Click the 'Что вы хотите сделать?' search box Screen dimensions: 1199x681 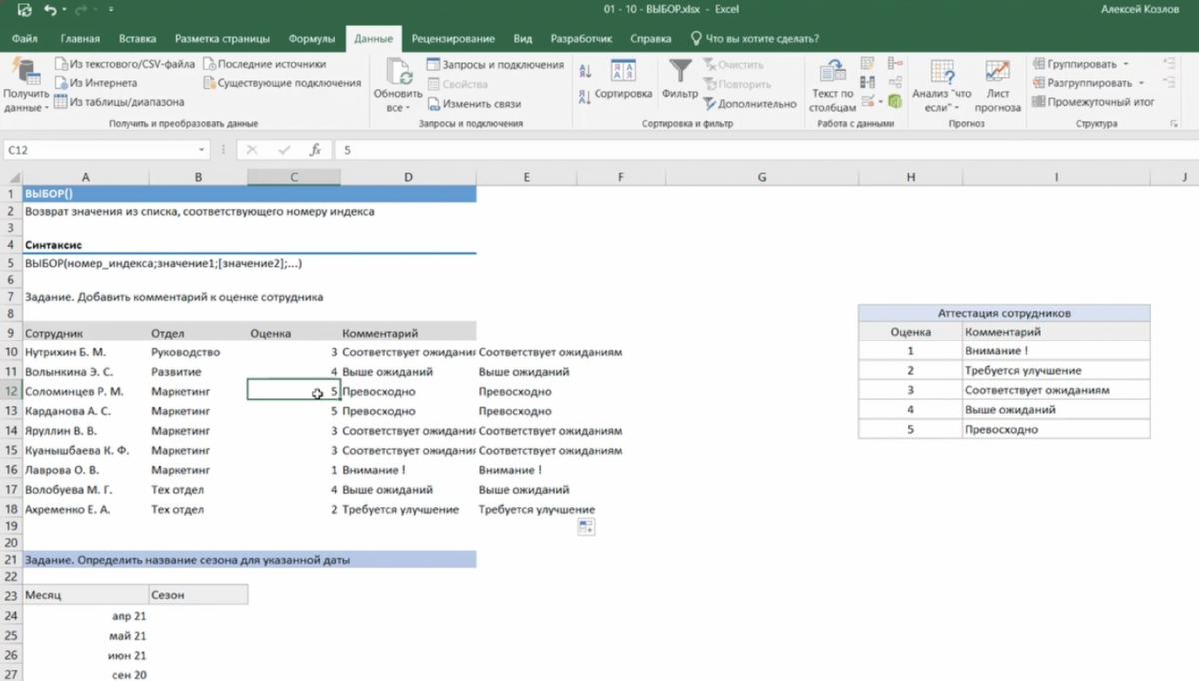pos(755,39)
